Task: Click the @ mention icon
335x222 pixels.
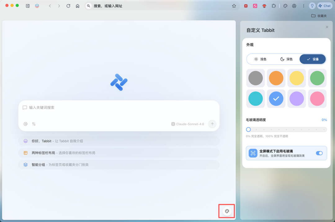Action: (x=25, y=124)
